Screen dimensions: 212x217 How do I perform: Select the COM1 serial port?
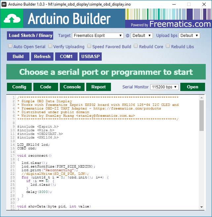point(66,56)
